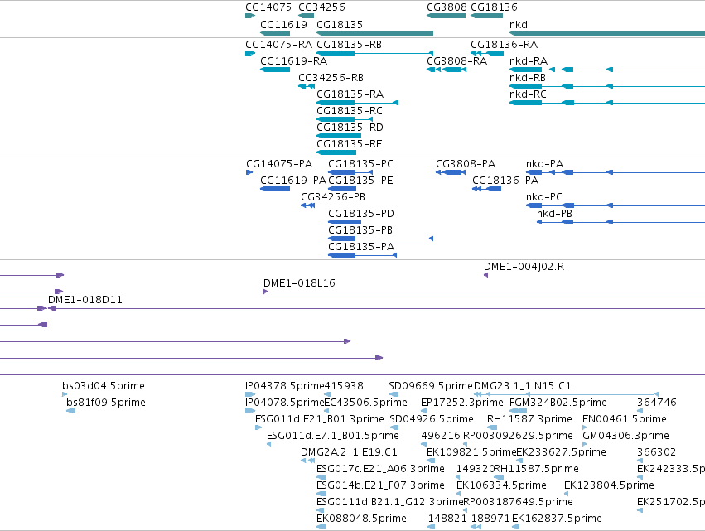Select the EK233627.5prime EST
Viewport: 705px width, 531px height.
tap(519, 461)
